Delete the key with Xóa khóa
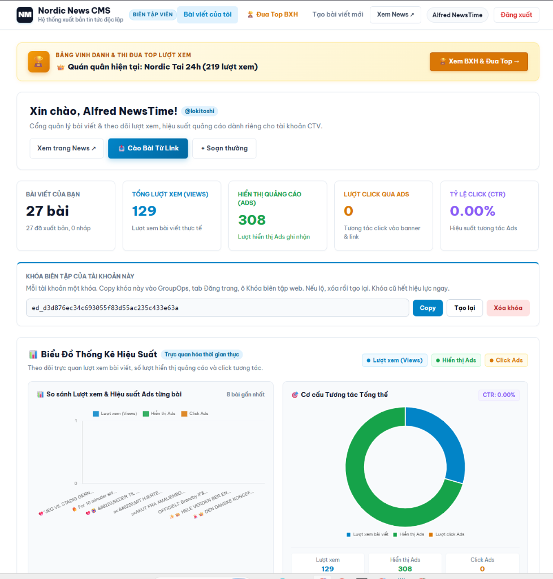Image resolution: width=553 pixels, height=579 pixels. coord(508,308)
